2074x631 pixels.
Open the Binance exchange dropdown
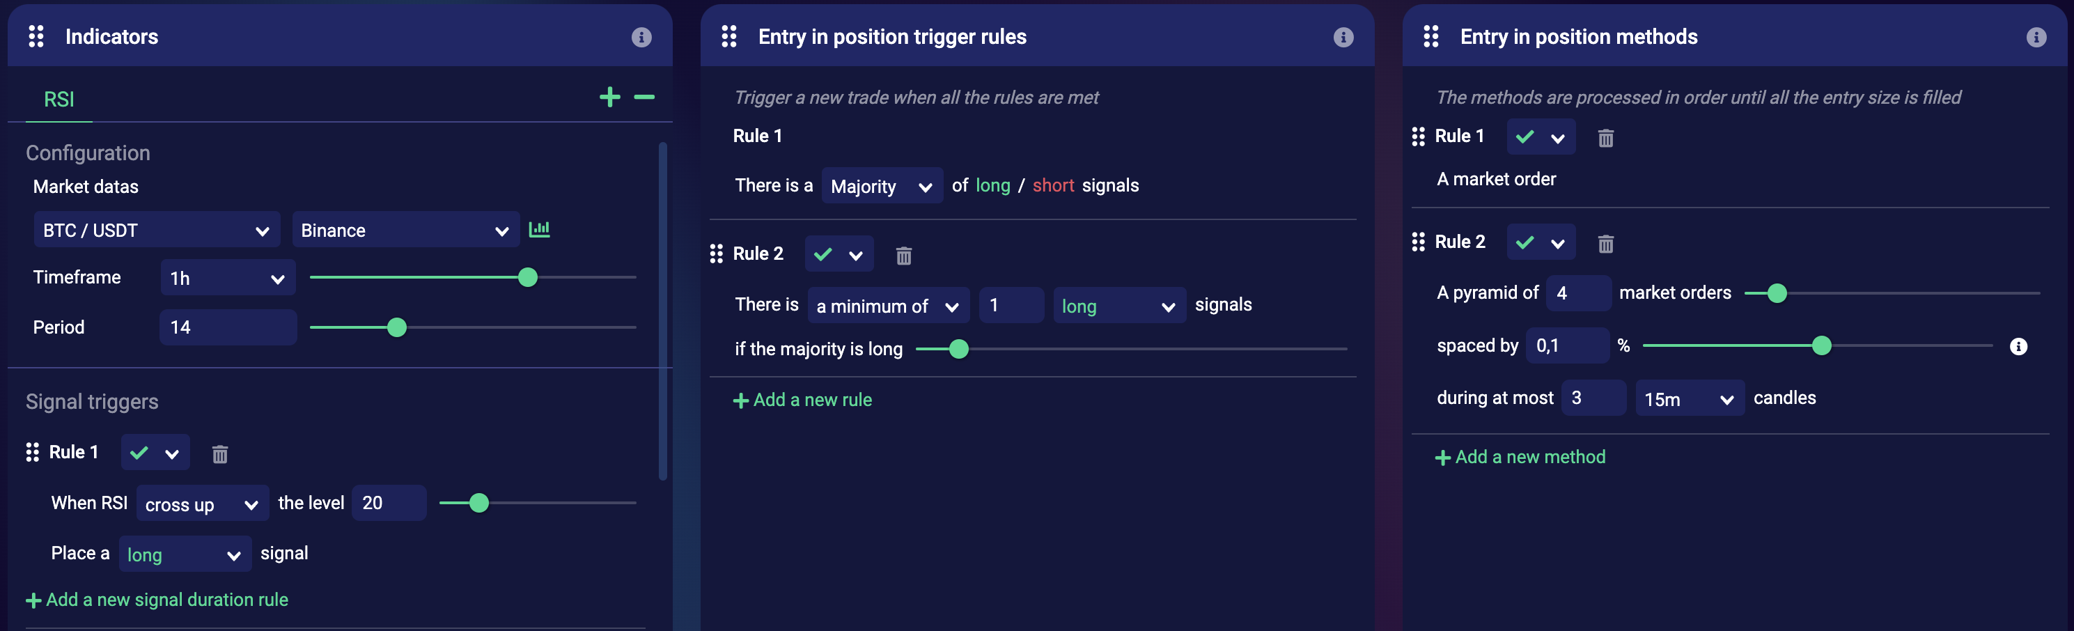click(405, 231)
